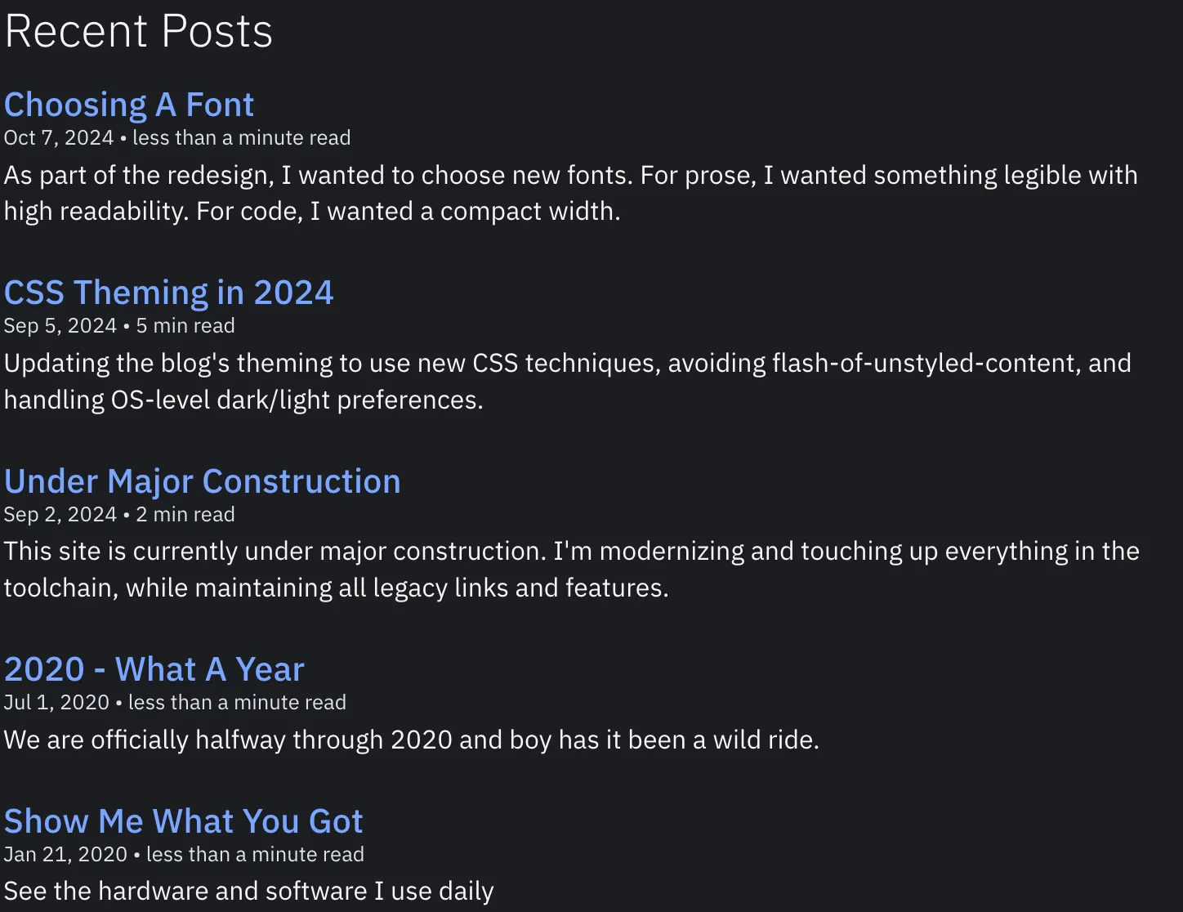Click the "5 min read" label

[x=185, y=326]
